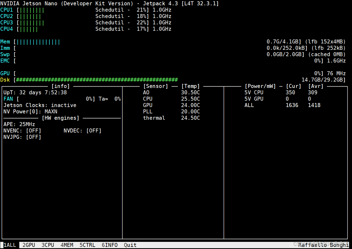Click APE: 25MHz
The width and height of the screenshot is (352, 249).
(19, 124)
